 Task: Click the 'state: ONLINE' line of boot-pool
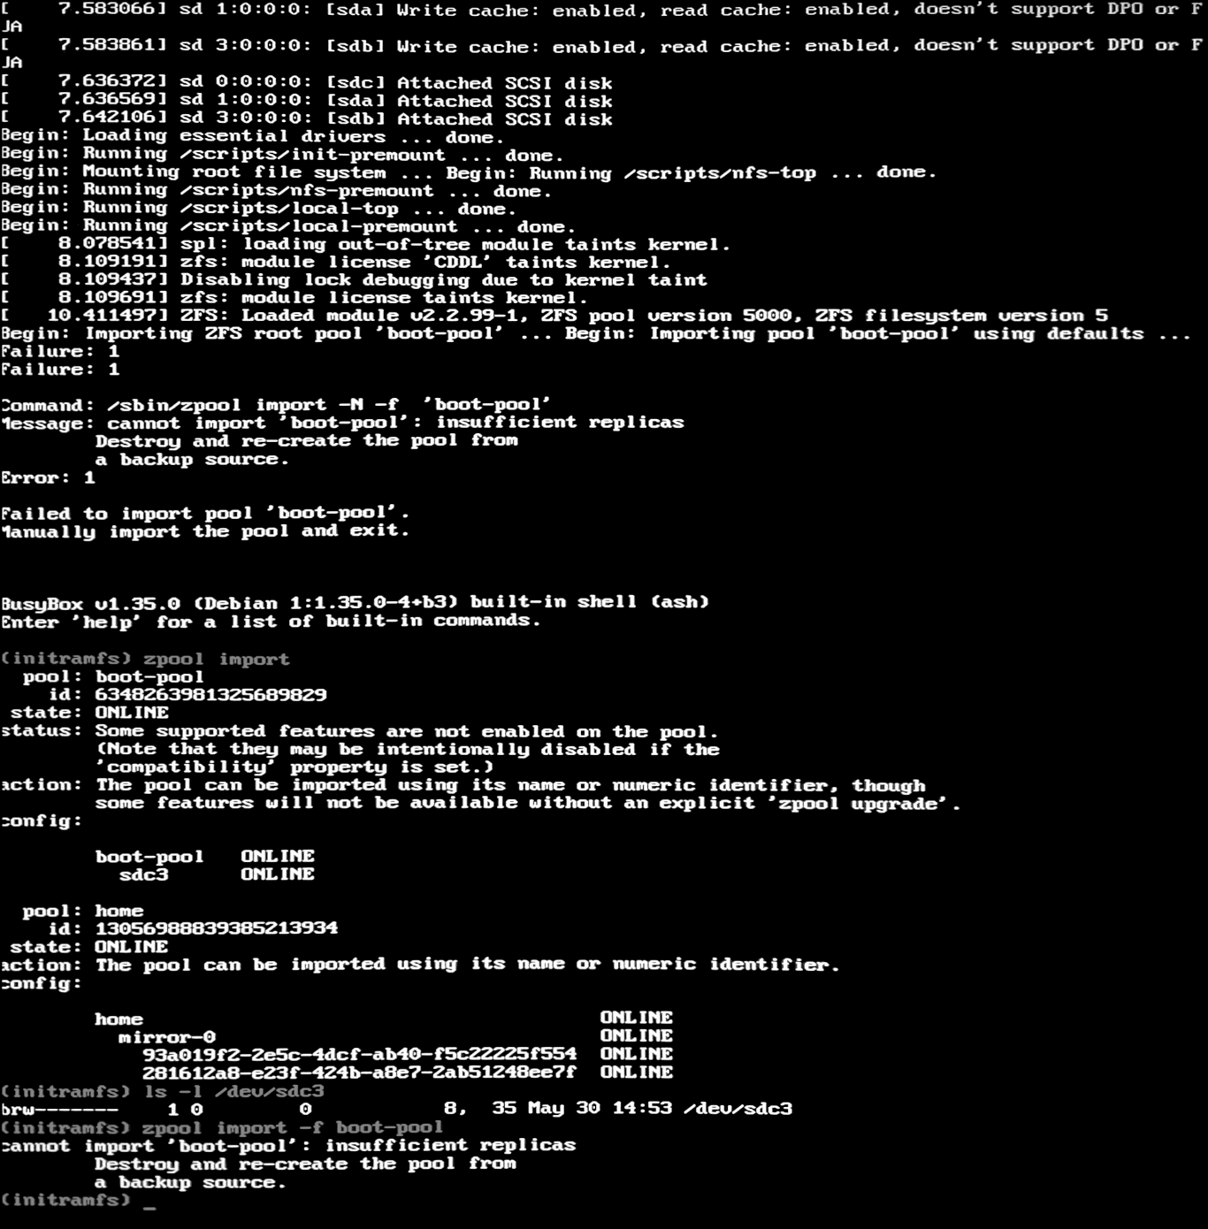(89, 713)
